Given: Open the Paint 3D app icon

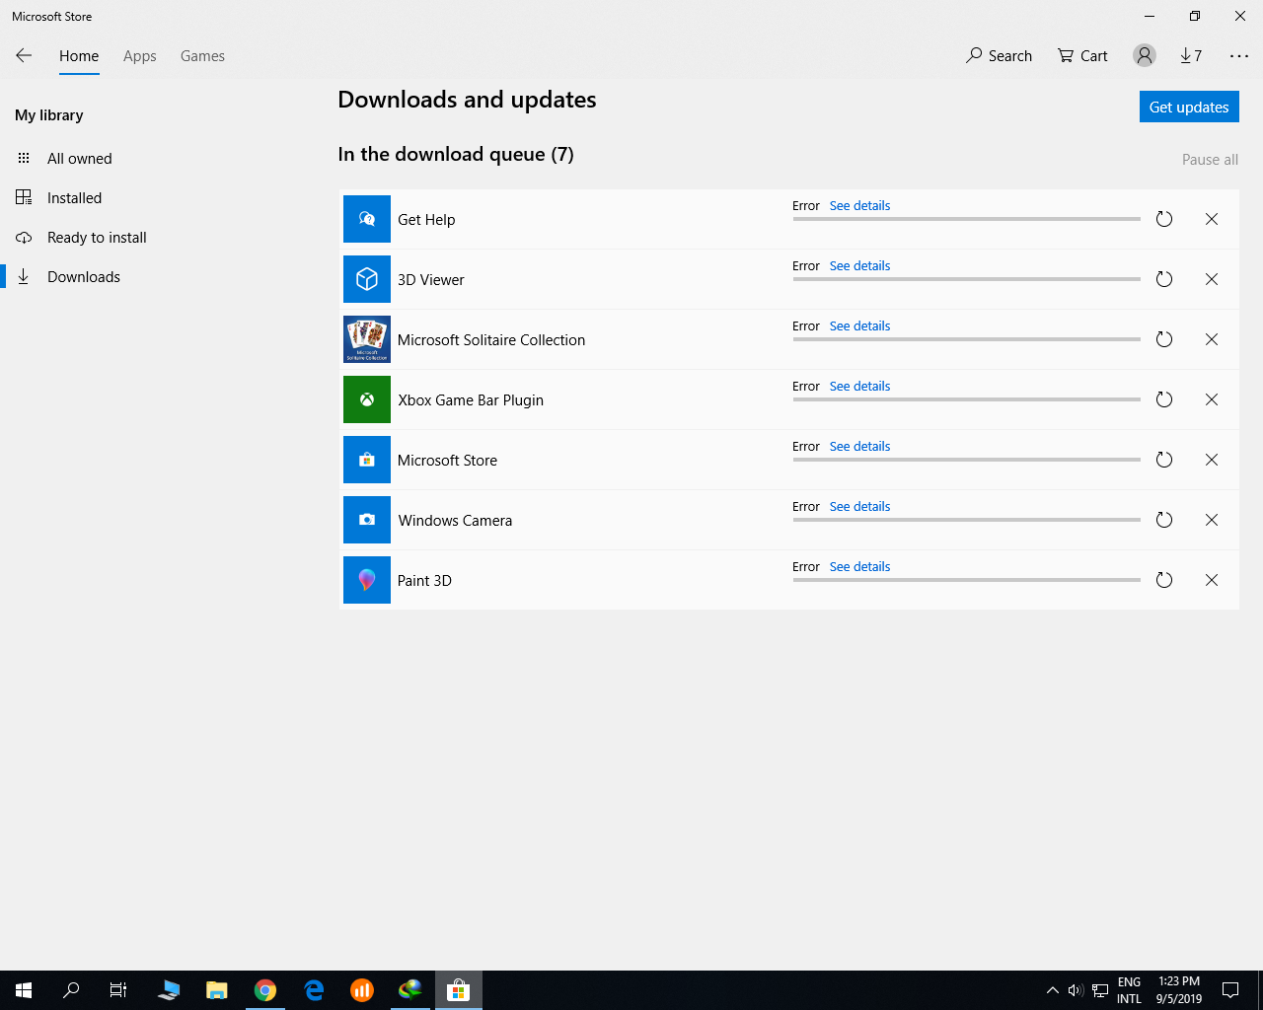Looking at the screenshot, I should click(x=367, y=580).
